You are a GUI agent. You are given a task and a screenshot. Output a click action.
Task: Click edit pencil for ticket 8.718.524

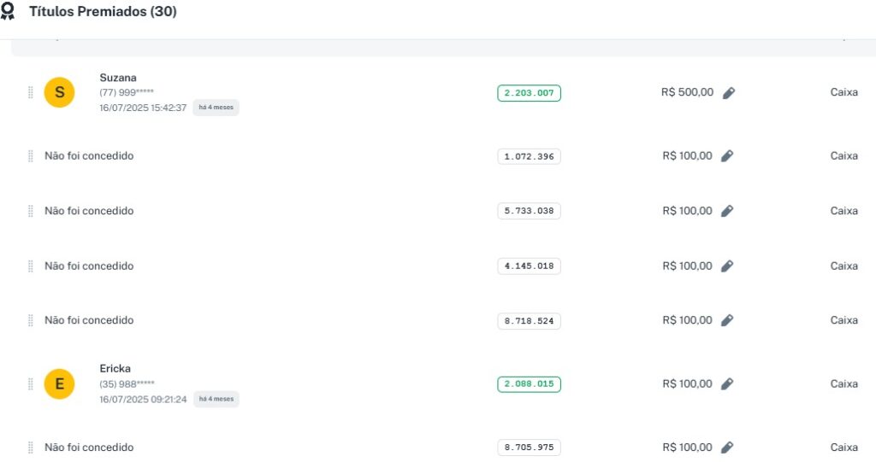727,320
